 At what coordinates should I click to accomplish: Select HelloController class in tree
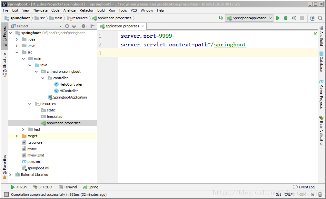(71, 84)
